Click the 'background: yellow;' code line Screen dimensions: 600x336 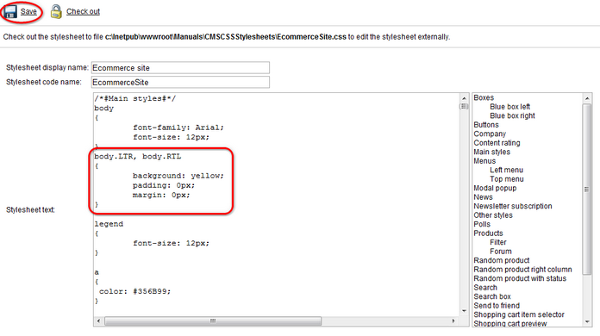[178, 176]
